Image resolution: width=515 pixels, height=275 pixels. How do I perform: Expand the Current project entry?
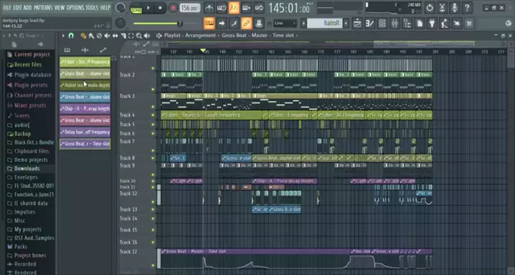pos(29,54)
